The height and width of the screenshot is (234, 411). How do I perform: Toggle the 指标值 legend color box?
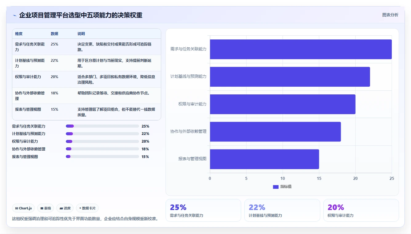[276, 187]
